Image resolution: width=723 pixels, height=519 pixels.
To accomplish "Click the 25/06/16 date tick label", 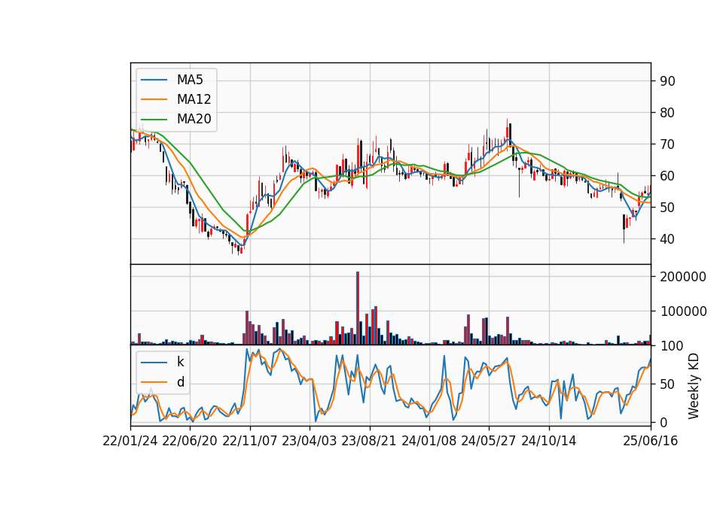I will coord(651,441).
